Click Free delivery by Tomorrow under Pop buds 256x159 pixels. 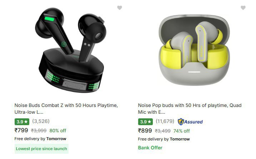point(164,139)
